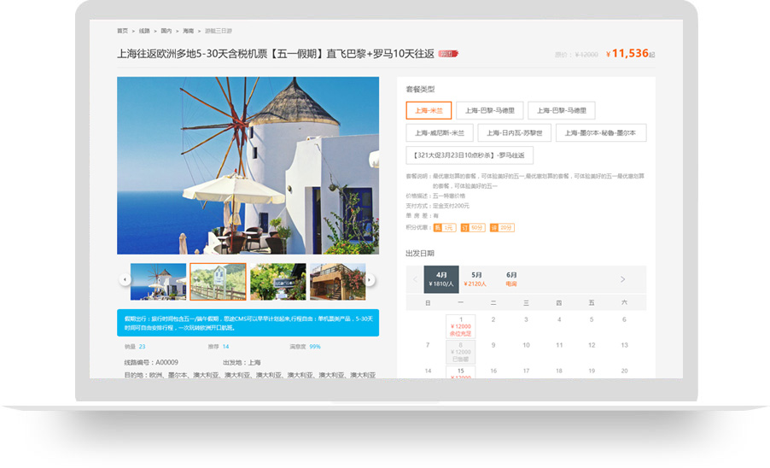
Task: Click the red hot-sale badge beside the title
Action: pyautogui.click(x=448, y=54)
